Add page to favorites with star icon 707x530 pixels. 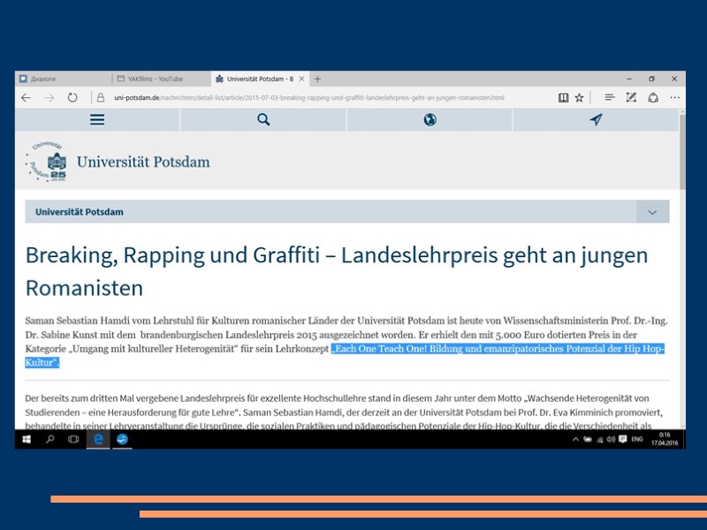(580, 97)
